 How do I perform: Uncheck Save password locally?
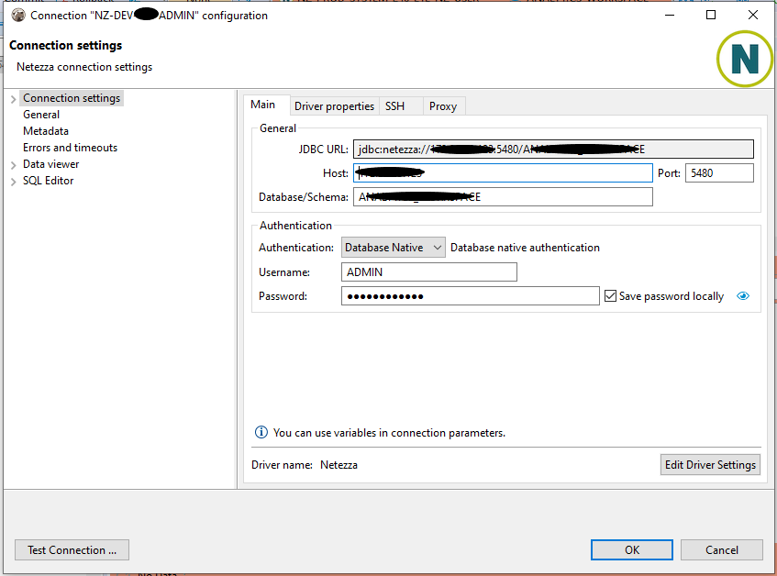tap(611, 295)
